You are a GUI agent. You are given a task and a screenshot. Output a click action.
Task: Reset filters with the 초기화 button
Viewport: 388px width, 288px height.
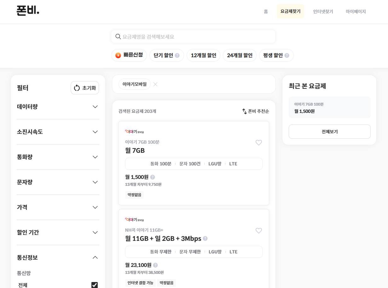point(85,88)
